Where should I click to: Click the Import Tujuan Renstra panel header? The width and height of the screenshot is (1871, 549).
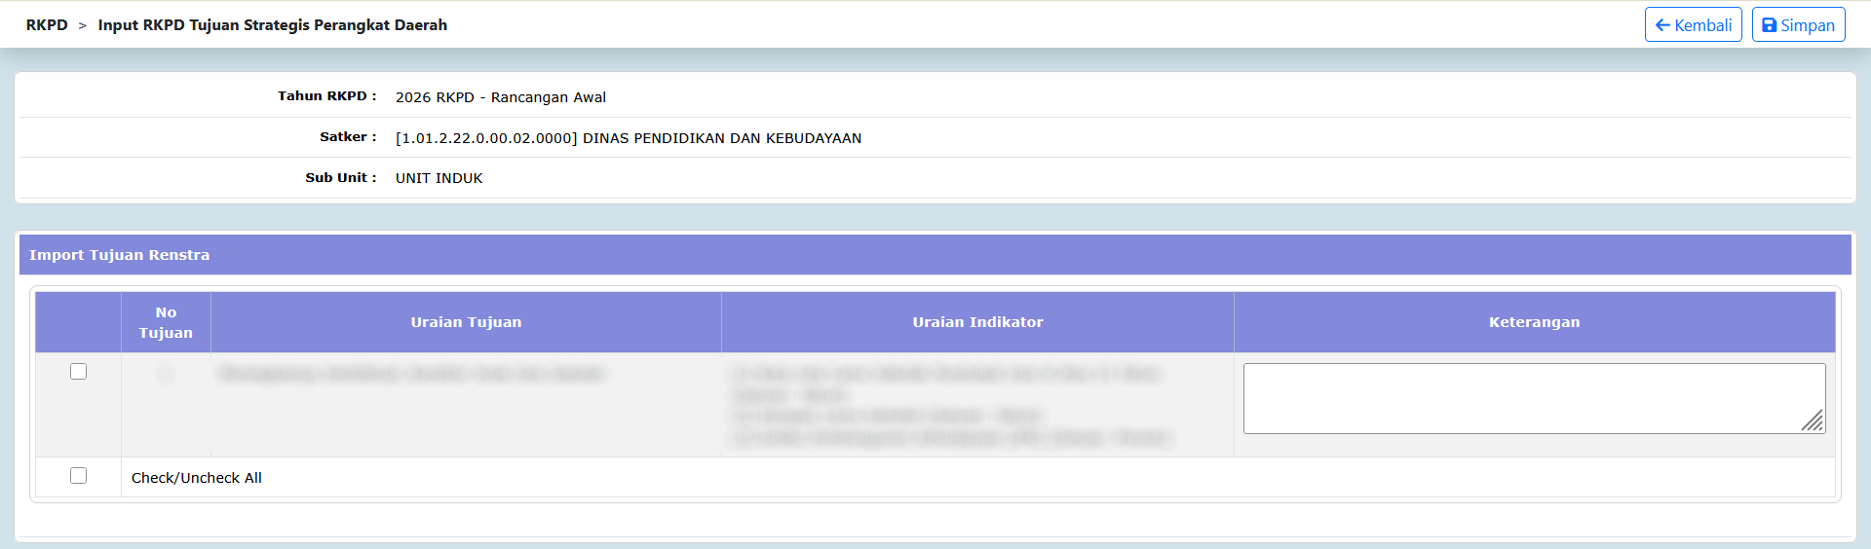[119, 255]
